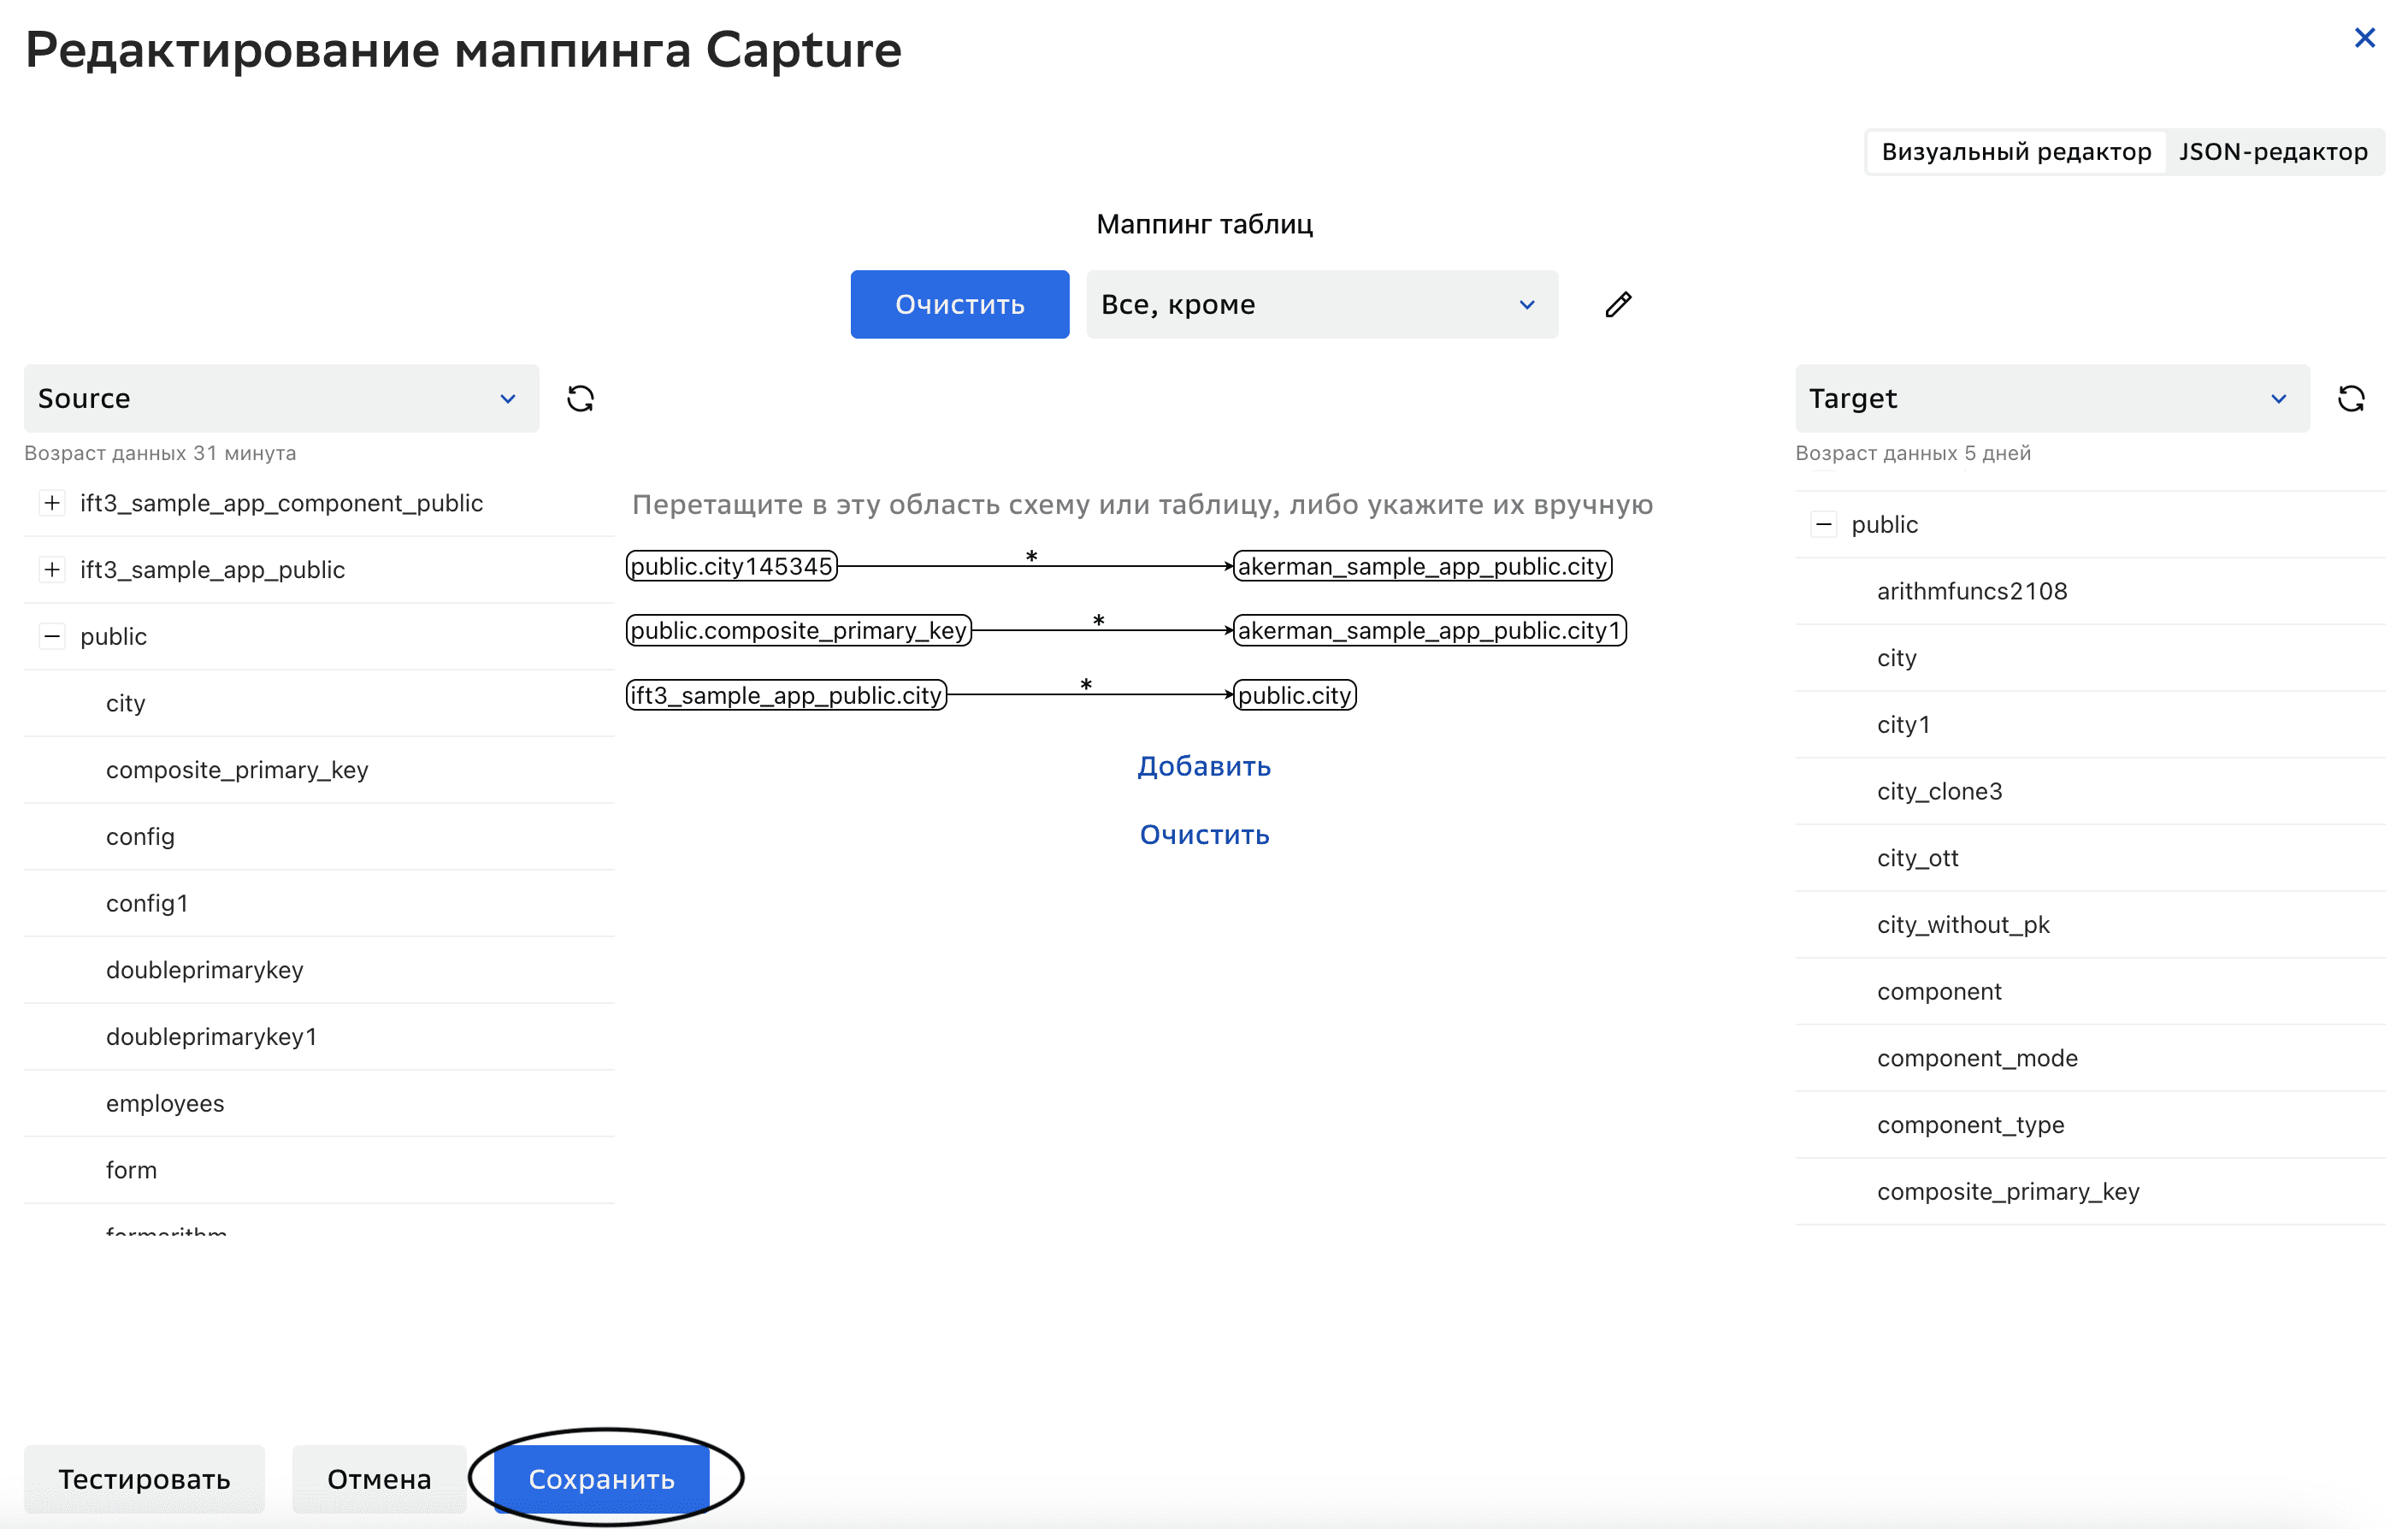2408x1529 pixels.
Task: Click the blue Очистить button
Action: tap(959, 304)
